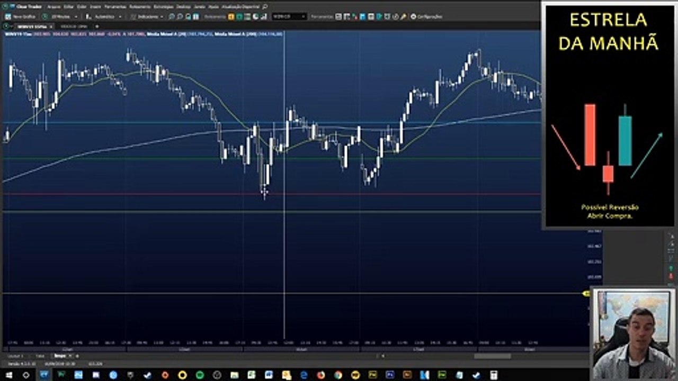
Task: Click the zoom in magnifier icon
Action: (x=172, y=16)
